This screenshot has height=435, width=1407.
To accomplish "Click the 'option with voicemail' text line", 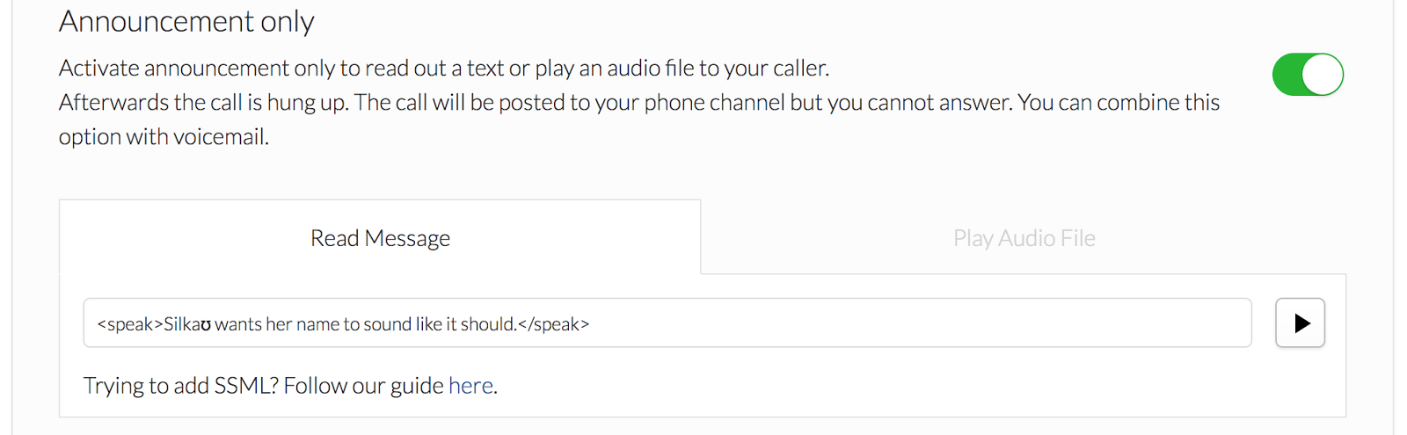I will point(164,137).
